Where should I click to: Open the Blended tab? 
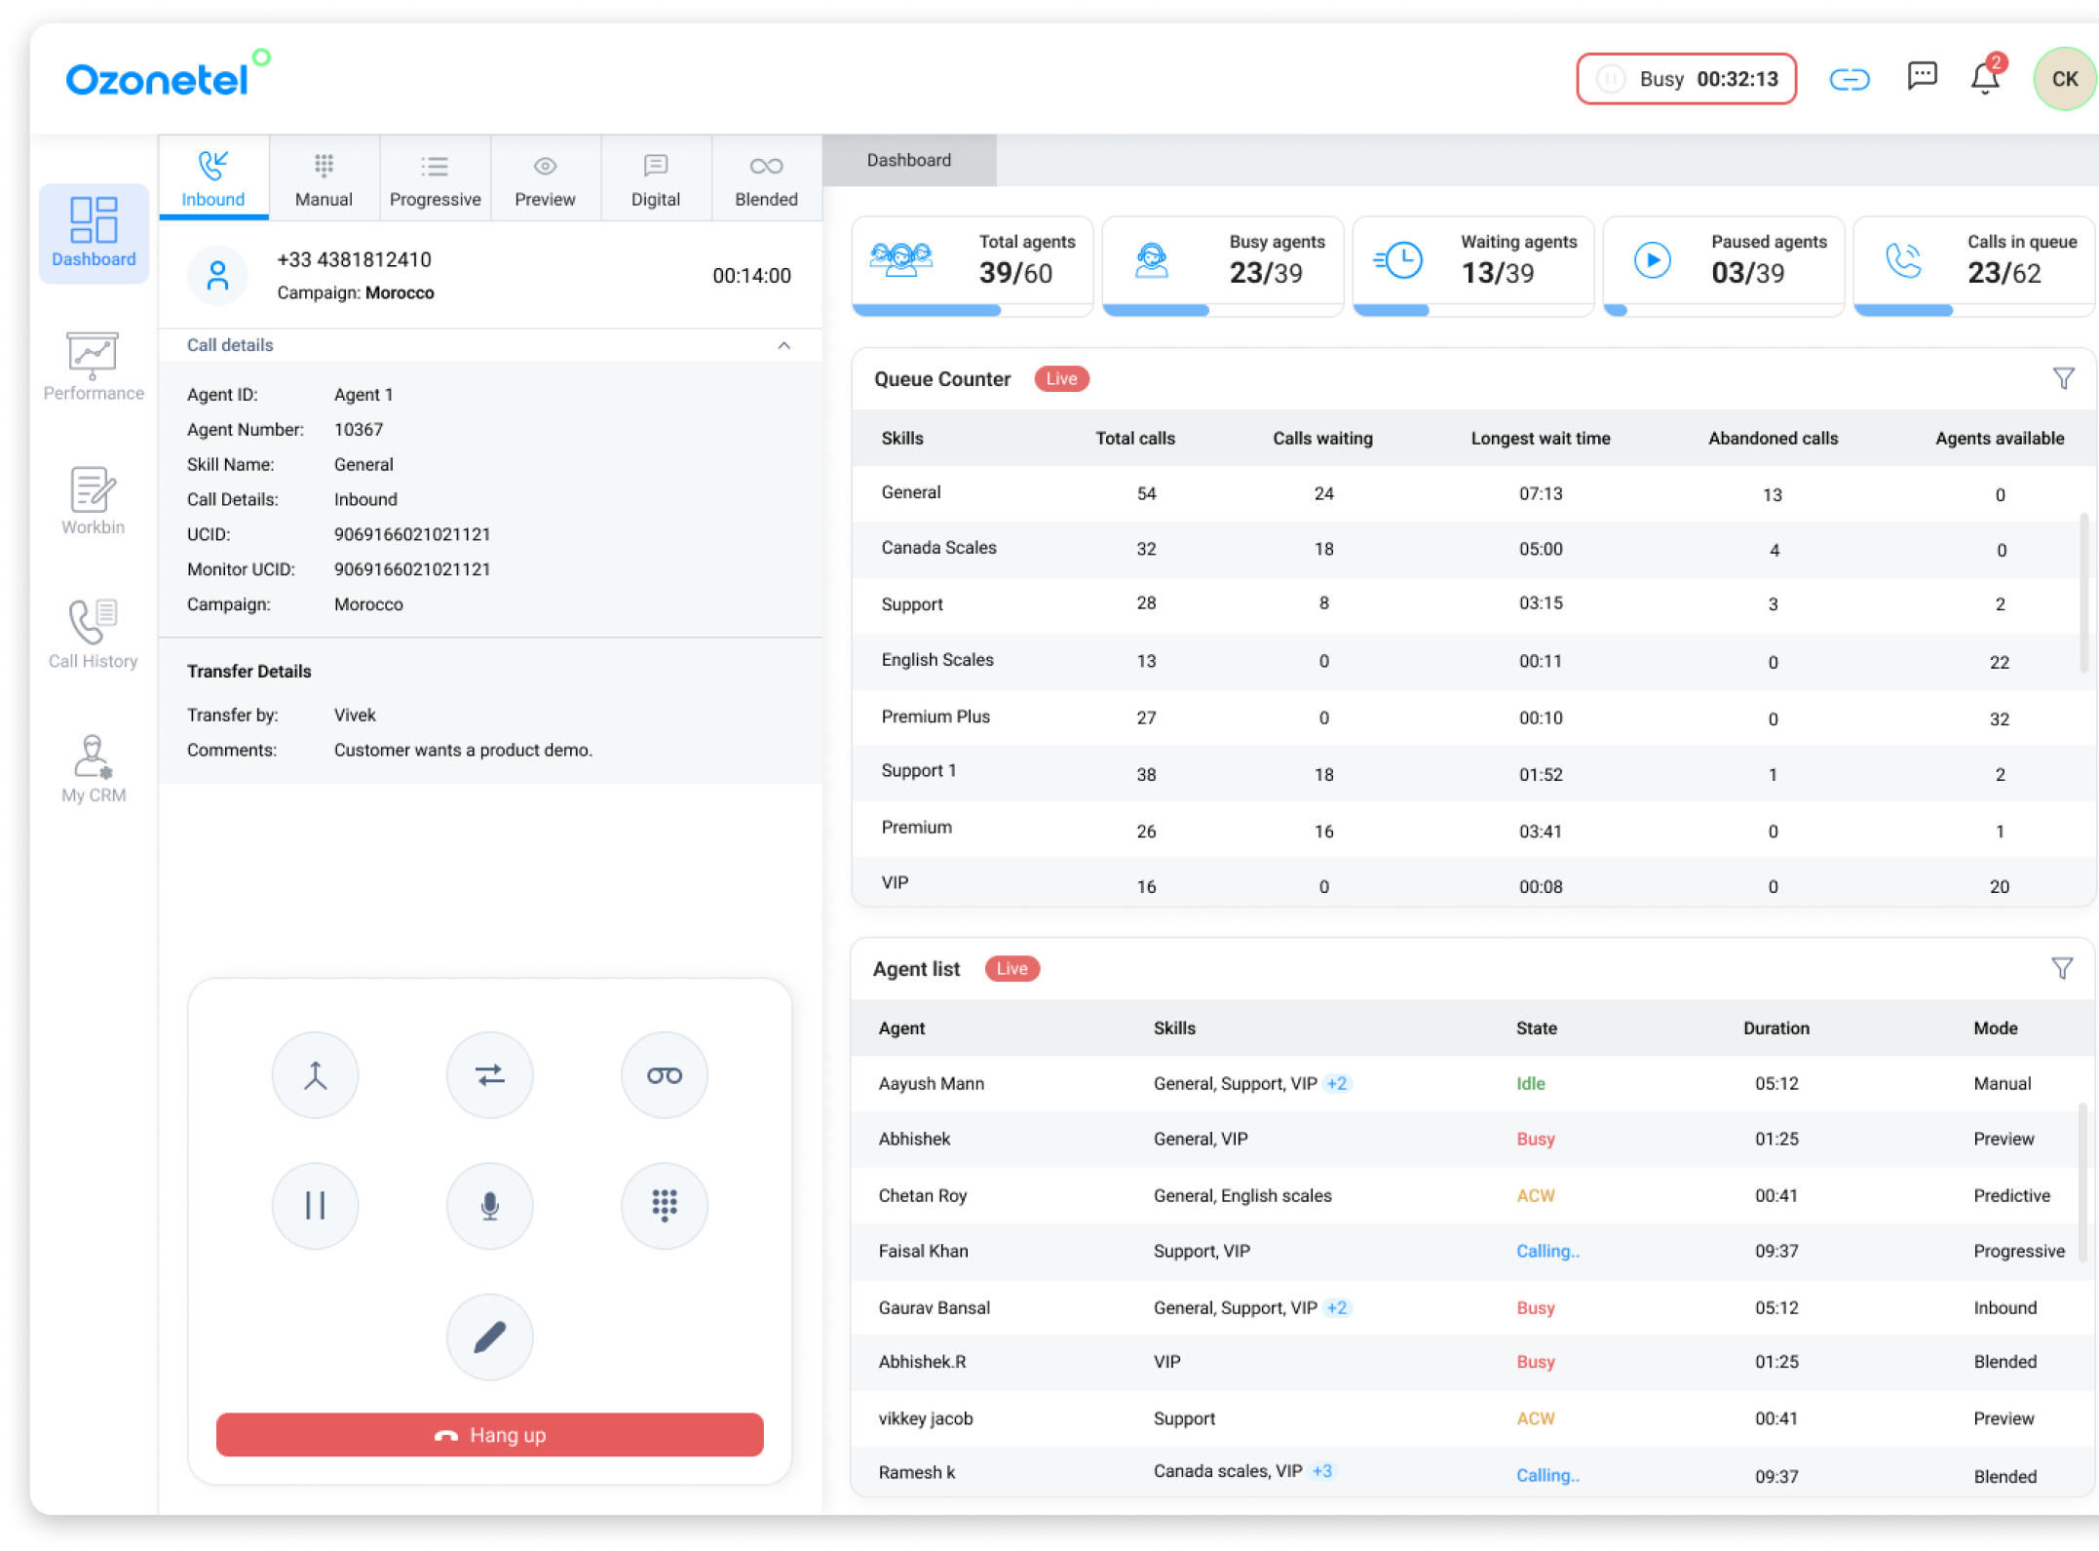click(766, 179)
